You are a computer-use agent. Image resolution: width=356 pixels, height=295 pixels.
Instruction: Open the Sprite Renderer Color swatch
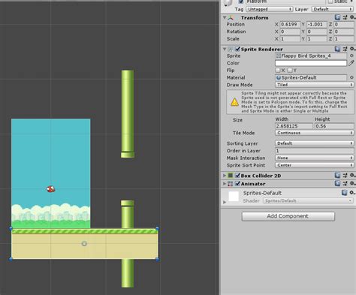tap(311, 63)
